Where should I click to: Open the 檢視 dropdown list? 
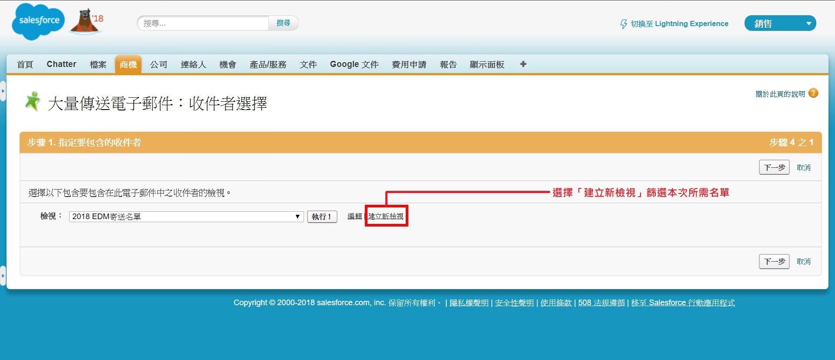coord(187,217)
